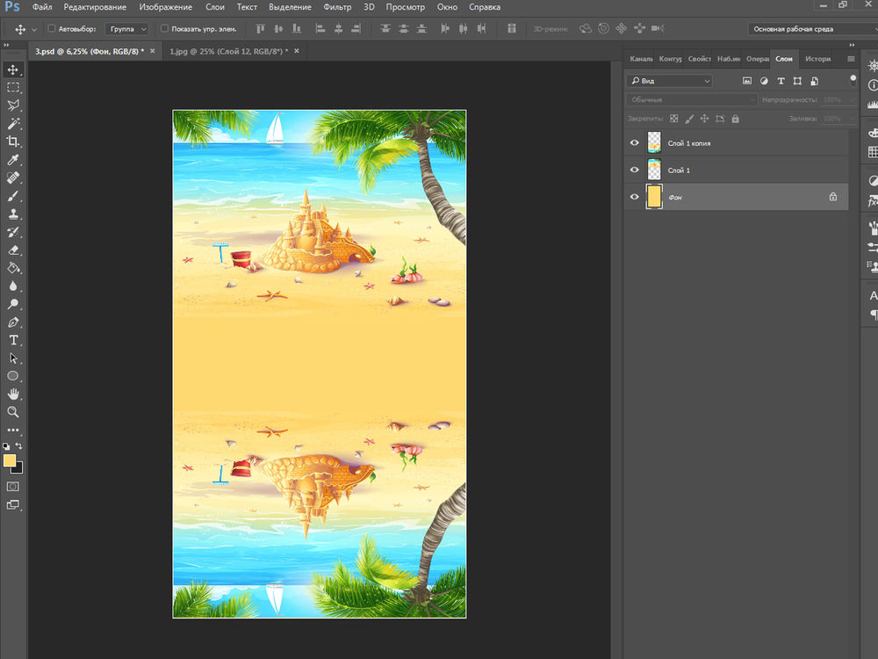Enable the Автовыбор checkbox
Screen dimensions: 878x659
point(51,29)
